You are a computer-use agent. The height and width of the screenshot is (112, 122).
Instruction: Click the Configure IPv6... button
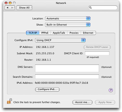point(47,89)
